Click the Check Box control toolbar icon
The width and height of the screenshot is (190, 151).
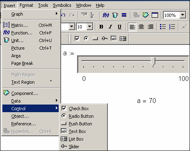click(x=77, y=38)
